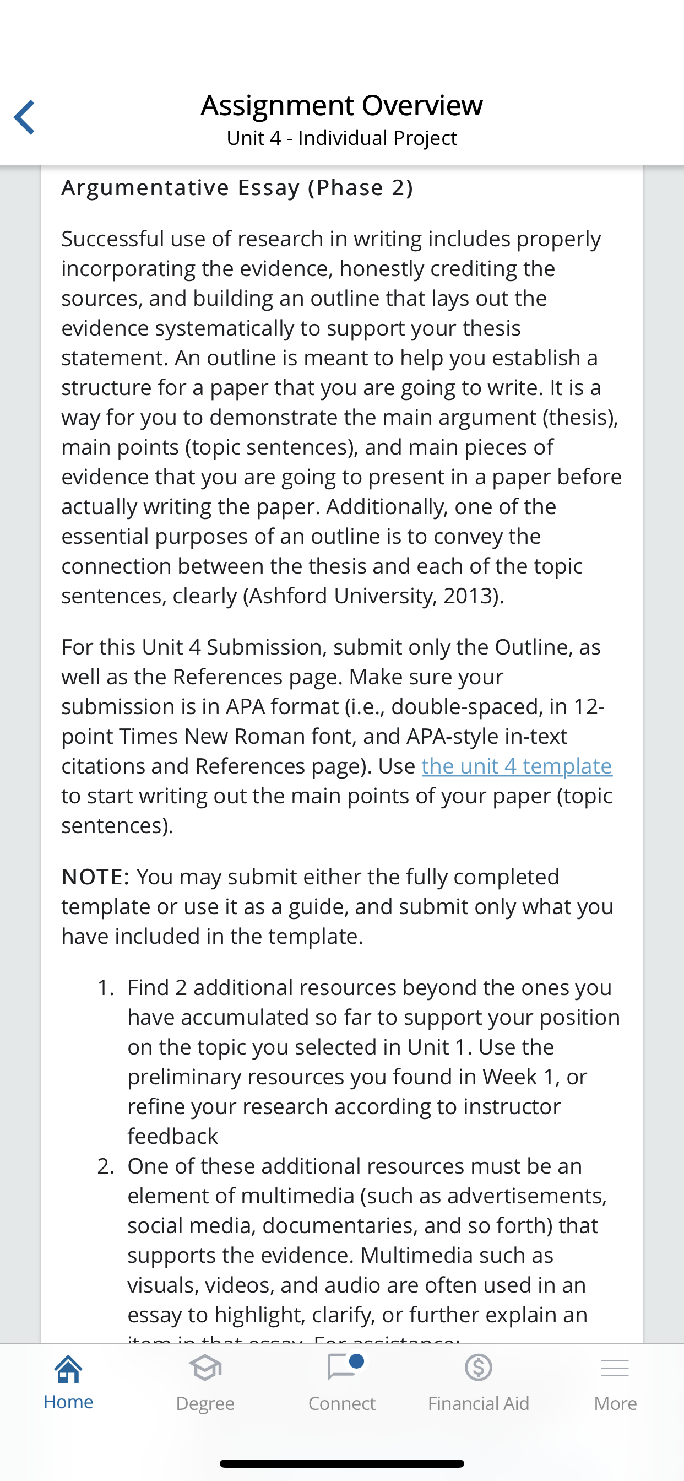Select the More tab label

[615, 1403]
